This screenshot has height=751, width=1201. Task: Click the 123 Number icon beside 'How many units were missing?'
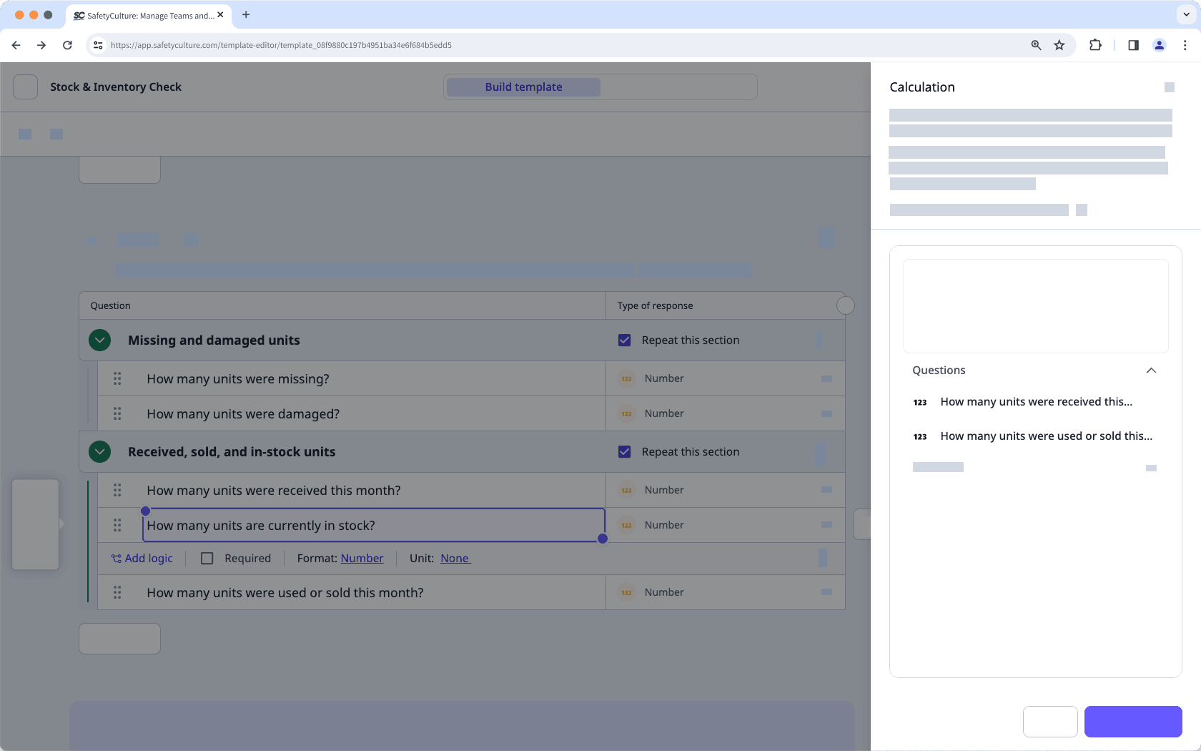[x=626, y=378]
